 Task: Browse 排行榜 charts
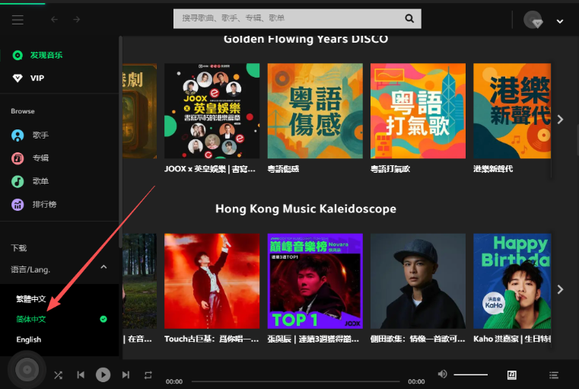coord(44,204)
